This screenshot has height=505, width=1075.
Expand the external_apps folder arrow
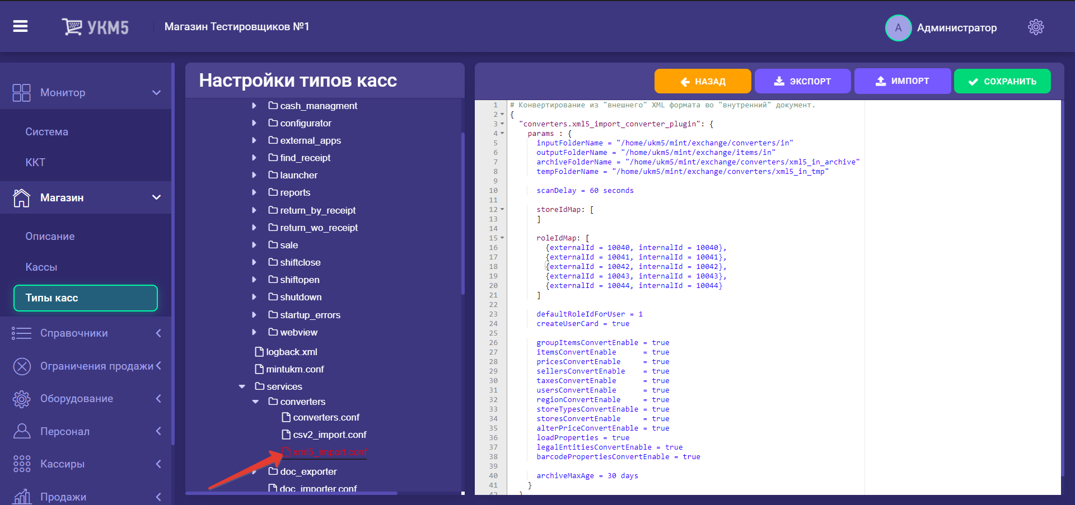(x=254, y=140)
